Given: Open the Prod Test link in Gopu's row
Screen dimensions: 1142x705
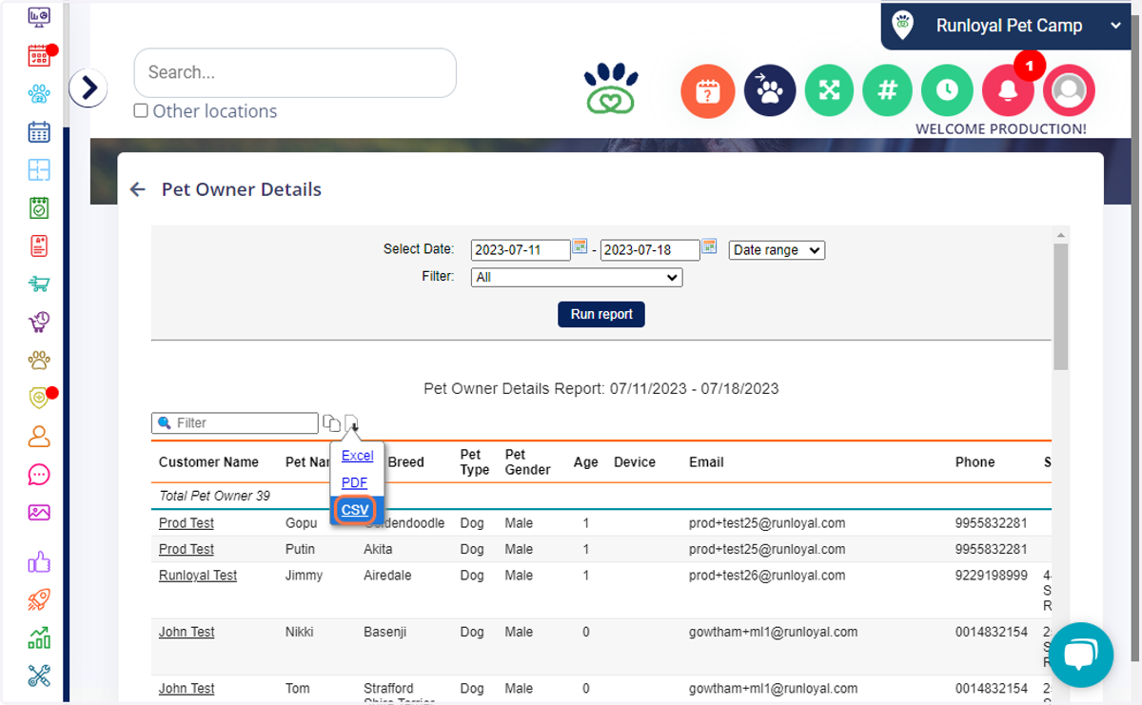Looking at the screenshot, I should pos(187,523).
